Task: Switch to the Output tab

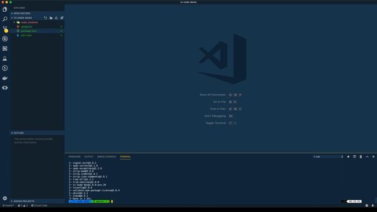Action: point(89,157)
